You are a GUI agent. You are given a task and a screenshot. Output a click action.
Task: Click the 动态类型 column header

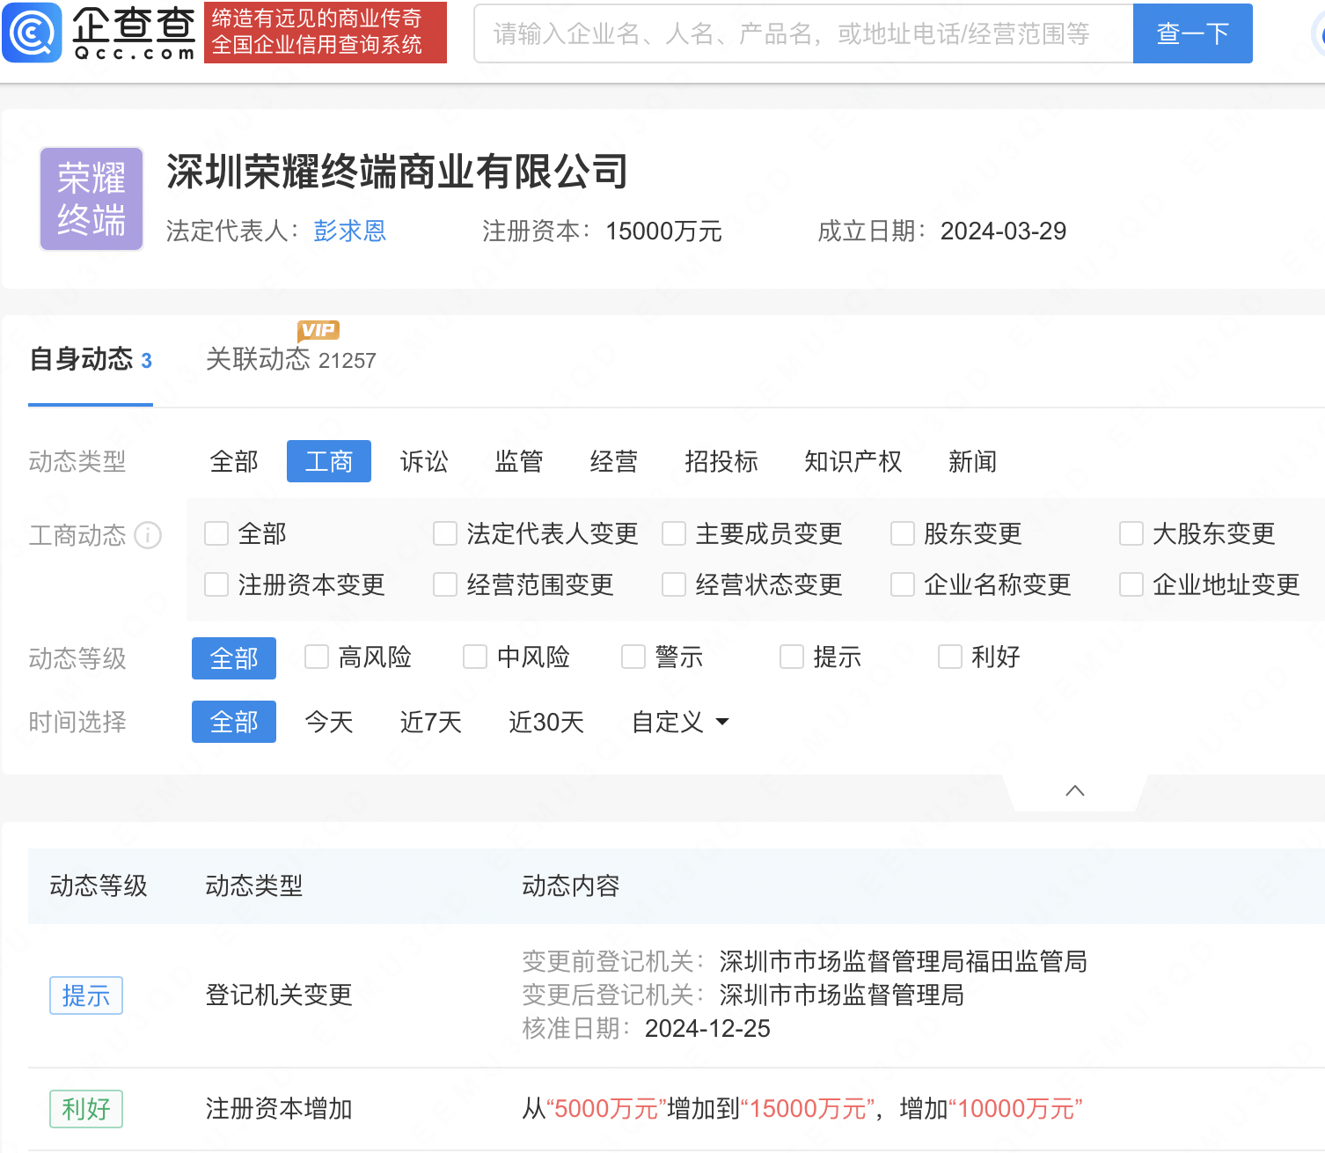254,885
